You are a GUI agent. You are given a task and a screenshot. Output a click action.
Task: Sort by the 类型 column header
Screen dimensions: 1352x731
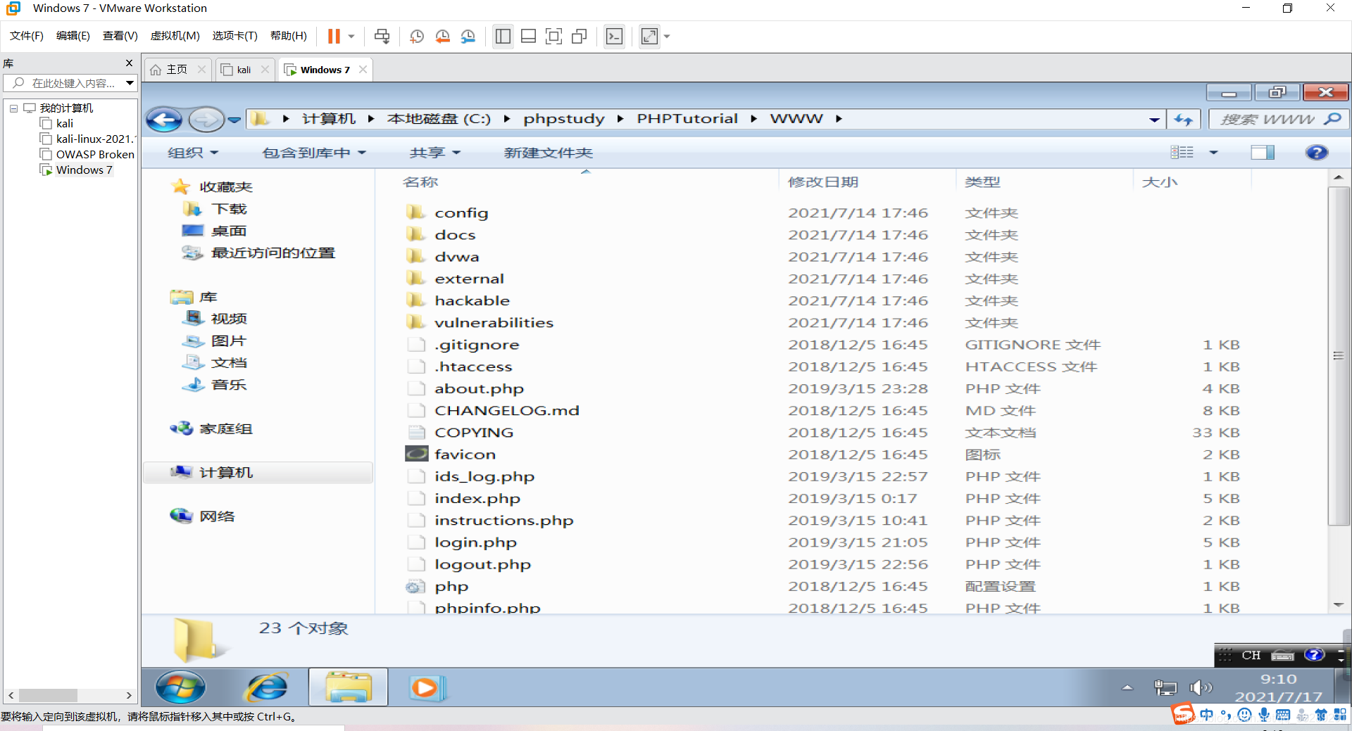click(x=1044, y=182)
